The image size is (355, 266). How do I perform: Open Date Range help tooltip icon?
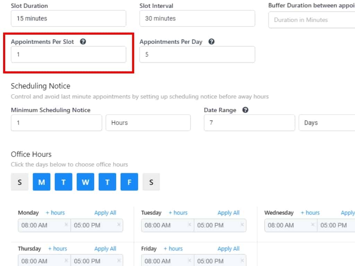245,110
